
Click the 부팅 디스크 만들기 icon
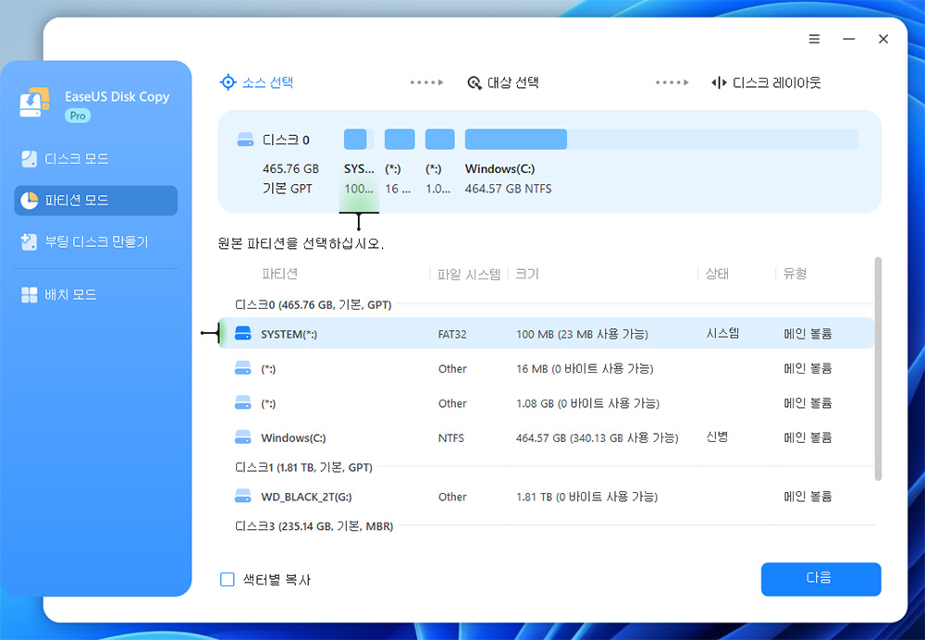coord(29,241)
